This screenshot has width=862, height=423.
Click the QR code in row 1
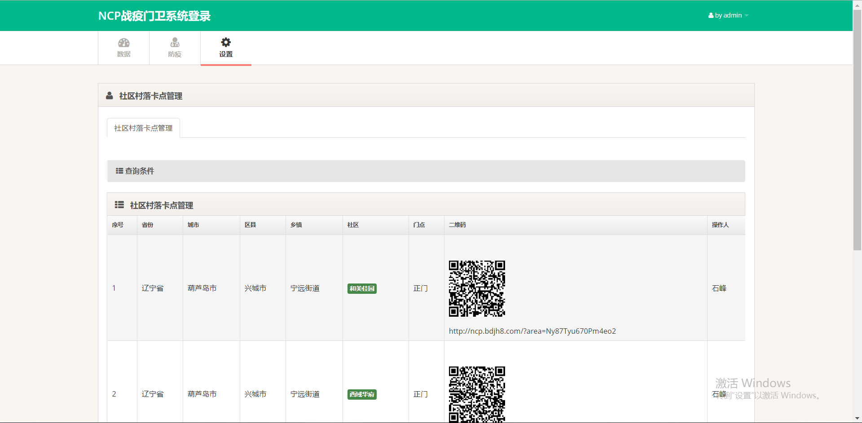pyautogui.click(x=477, y=288)
